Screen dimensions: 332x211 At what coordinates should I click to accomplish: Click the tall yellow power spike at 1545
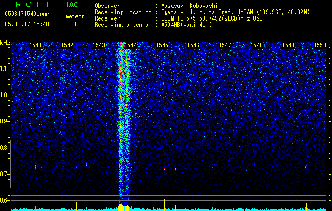coord(164,205)
